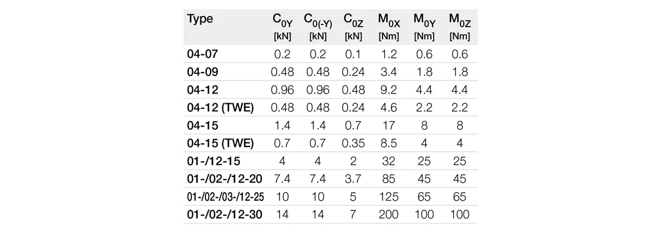Click the M0X value 3.4

[x=389, y=72]
